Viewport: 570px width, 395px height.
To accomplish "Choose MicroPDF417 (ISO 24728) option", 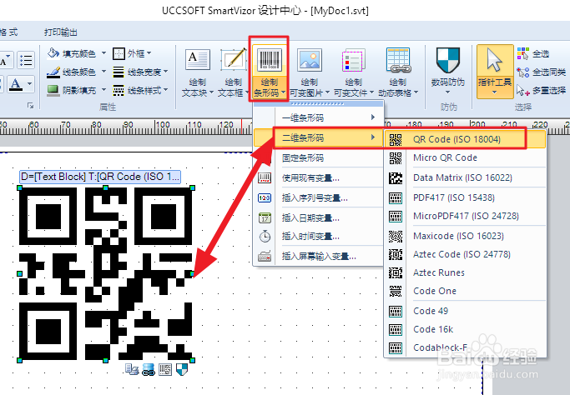I will coord(466,216).
